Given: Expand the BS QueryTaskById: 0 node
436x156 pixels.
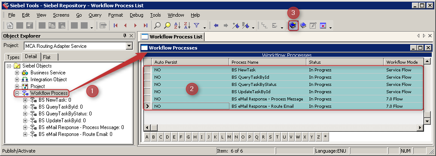Looking at the screenshot, I should click(x=25, y=107).
